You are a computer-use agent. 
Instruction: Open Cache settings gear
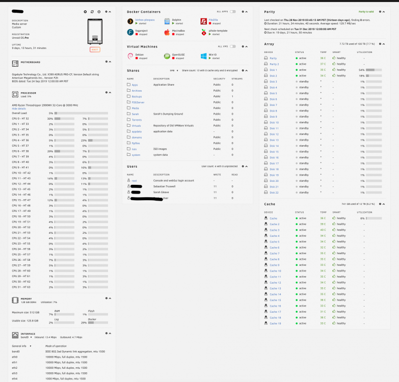point(380,204)
